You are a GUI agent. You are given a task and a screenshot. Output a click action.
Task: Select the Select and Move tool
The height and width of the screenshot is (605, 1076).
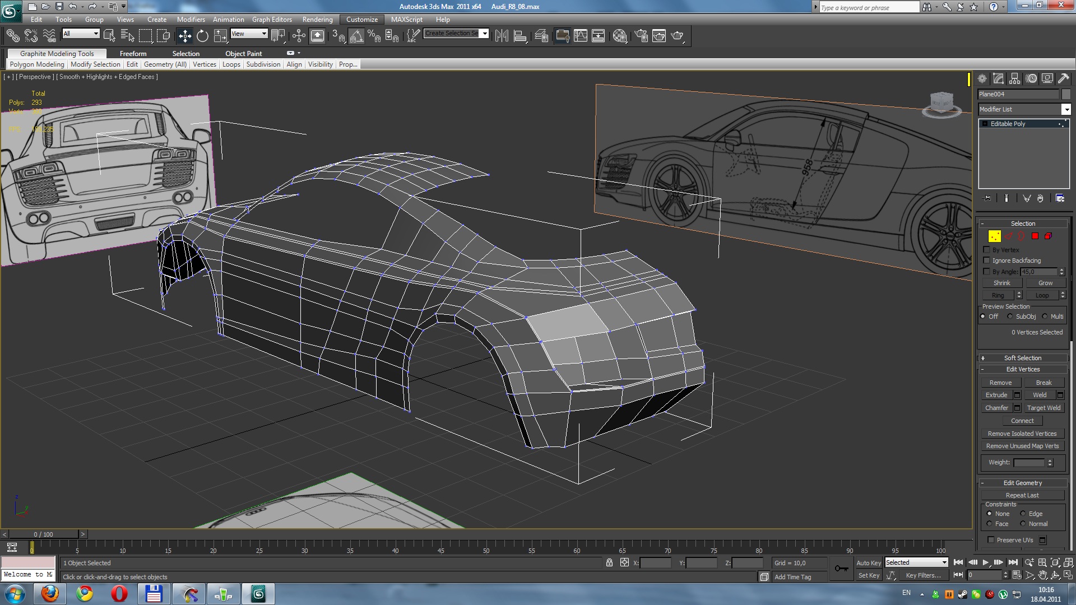coord(184,36)
